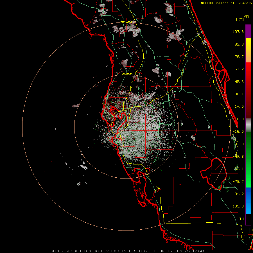Screen dimensions: 253x253
Task: Click the -109.8 value on the velocity scale
Action: 237,206
